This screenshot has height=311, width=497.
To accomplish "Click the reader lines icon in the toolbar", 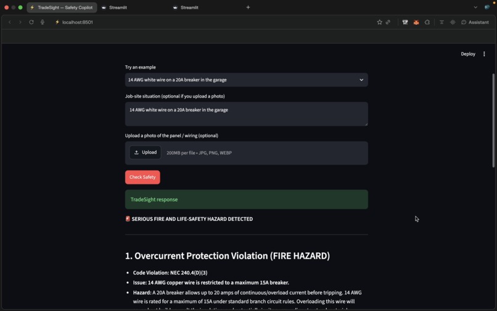I will pos(442,22).
